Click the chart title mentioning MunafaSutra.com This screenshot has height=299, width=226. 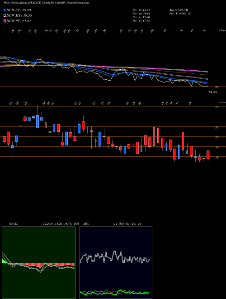46,3
